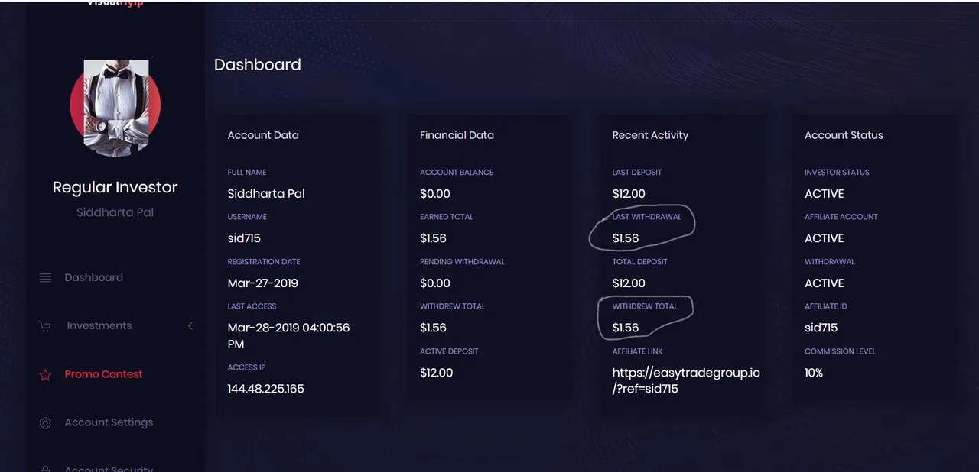Screen dimensions: 979x472
Task: Click the VisualHyip logo at the top
Action: [x=115, y=3]
